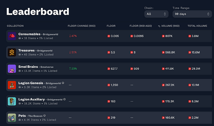The height and width of the screenshot is (126, 214).
Task: Click the Treasures collection icon
Action: point(12,52)
